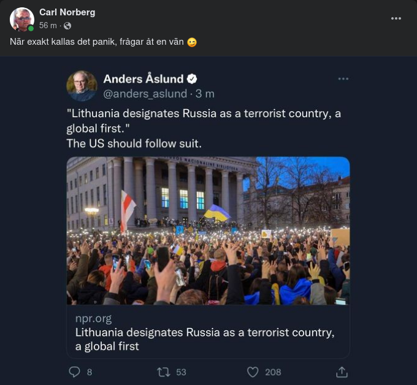Open the tweet's three-dot more menu
The height and width of the screenshot is (385, 417).
343,79
